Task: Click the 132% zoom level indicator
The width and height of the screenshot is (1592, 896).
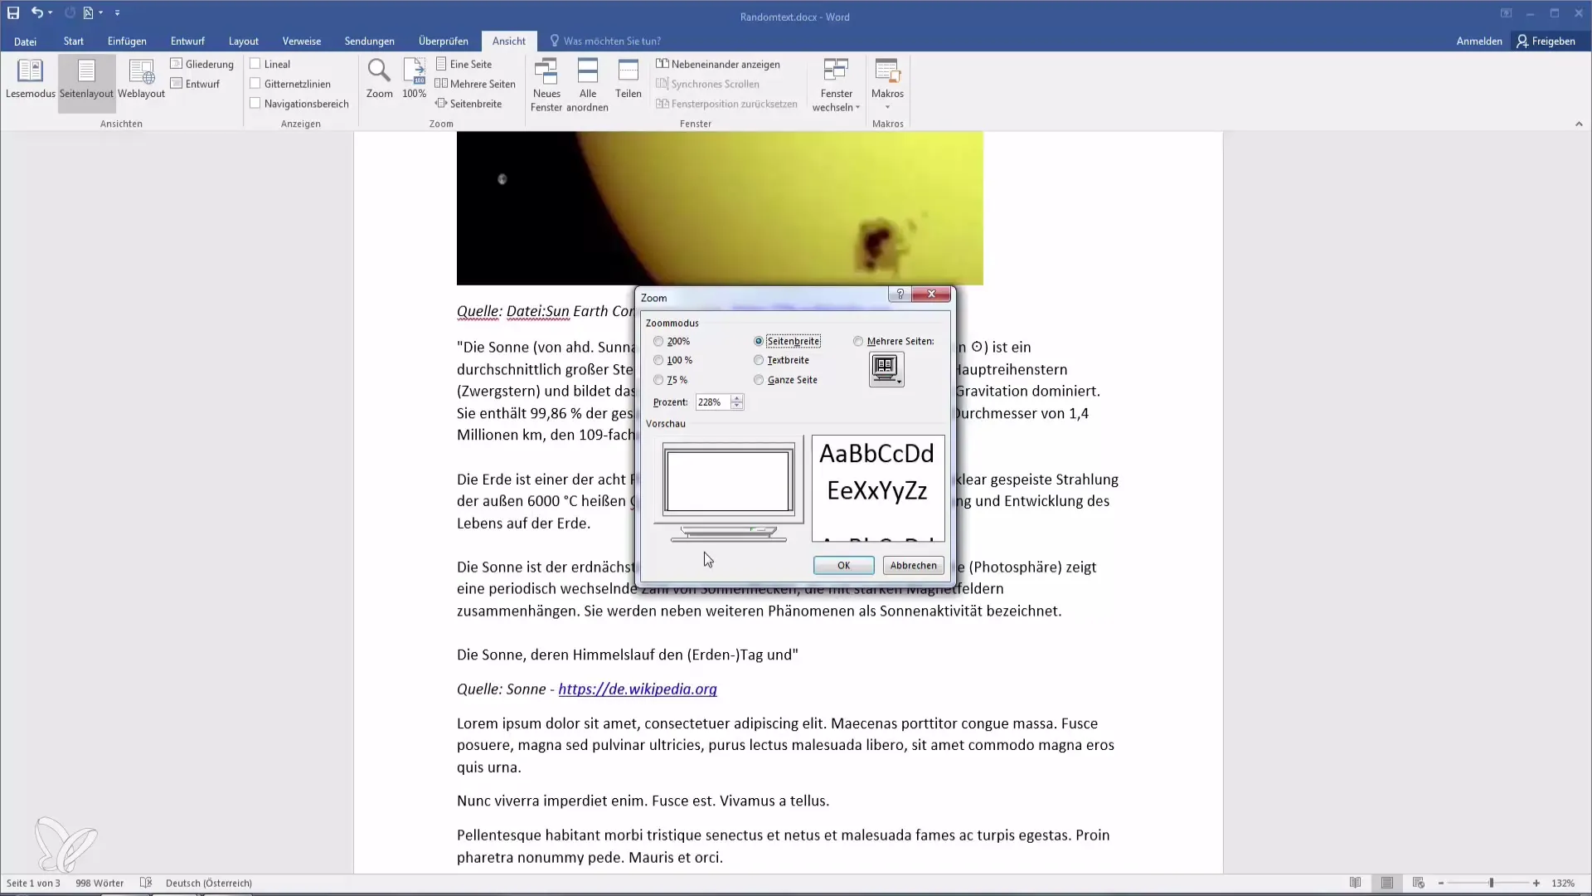Action: (x=1563, y=883)
